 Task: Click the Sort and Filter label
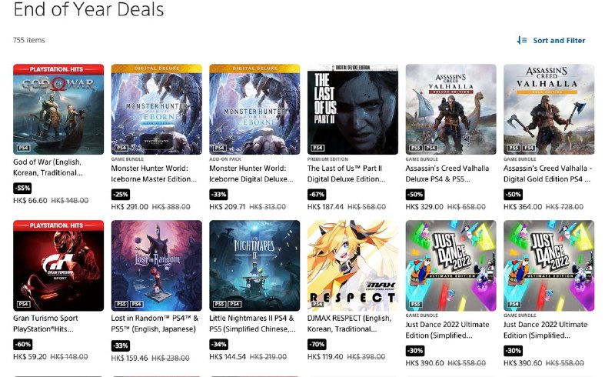[x=559, y=40]
